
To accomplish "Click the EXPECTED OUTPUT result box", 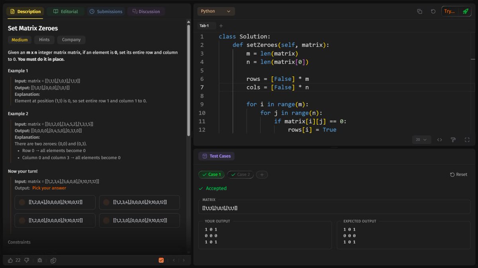I will 404,235.
